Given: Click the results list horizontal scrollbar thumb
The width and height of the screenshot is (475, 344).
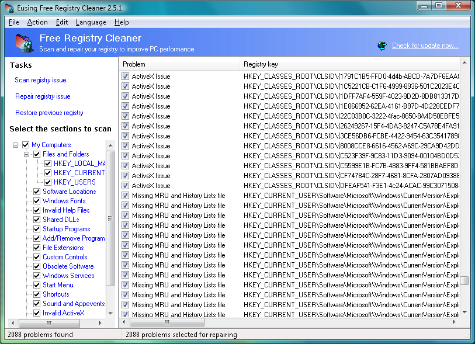Looking at the screenshot, I should (167, 322).
